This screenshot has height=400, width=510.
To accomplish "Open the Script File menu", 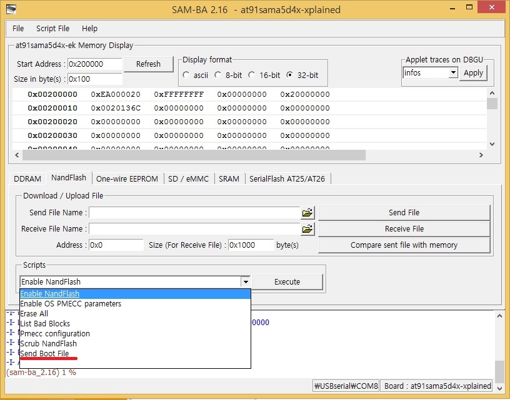I will [x=52, y=29].
